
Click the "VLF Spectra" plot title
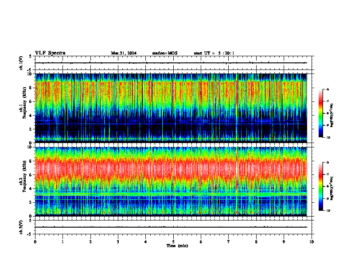pos(50,53)
